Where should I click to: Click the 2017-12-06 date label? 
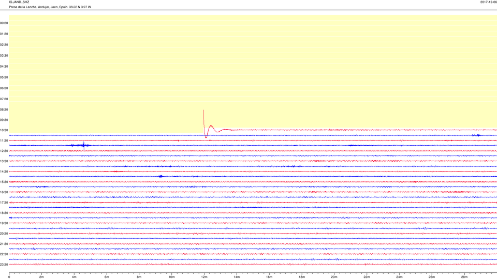click(x=488, y=2)
